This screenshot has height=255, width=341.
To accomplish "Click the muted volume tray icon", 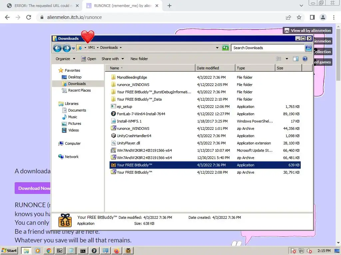I will point(309,251).
